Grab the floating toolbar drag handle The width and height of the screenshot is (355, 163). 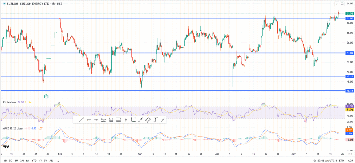tap(75, 120)
